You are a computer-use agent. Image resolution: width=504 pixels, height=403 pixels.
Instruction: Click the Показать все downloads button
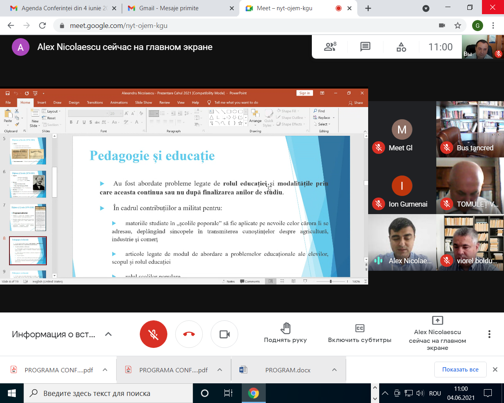coord(460,370)
